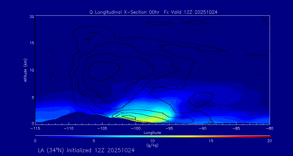Screen dimensions: 293x156
Task: Select the '15' label under the colorbar
Action: tap(211, 141)
